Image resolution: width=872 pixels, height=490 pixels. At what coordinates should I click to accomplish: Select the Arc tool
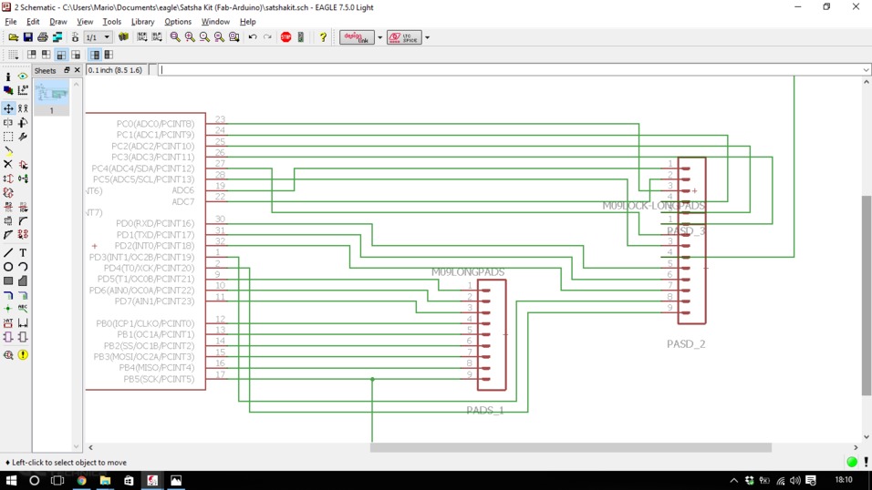(x=23, y=267)
